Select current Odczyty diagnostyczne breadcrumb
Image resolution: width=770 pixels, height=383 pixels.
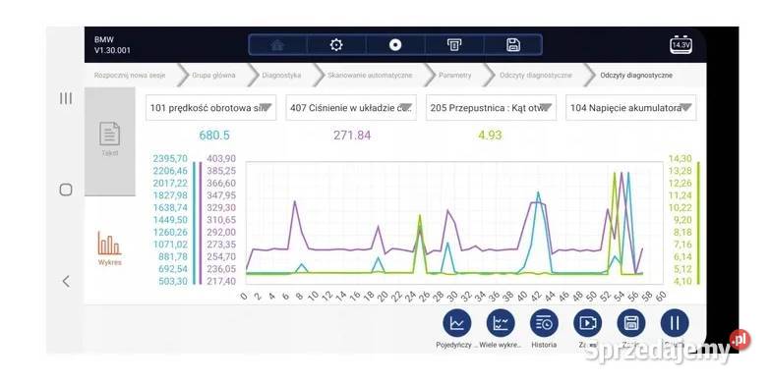636,76
